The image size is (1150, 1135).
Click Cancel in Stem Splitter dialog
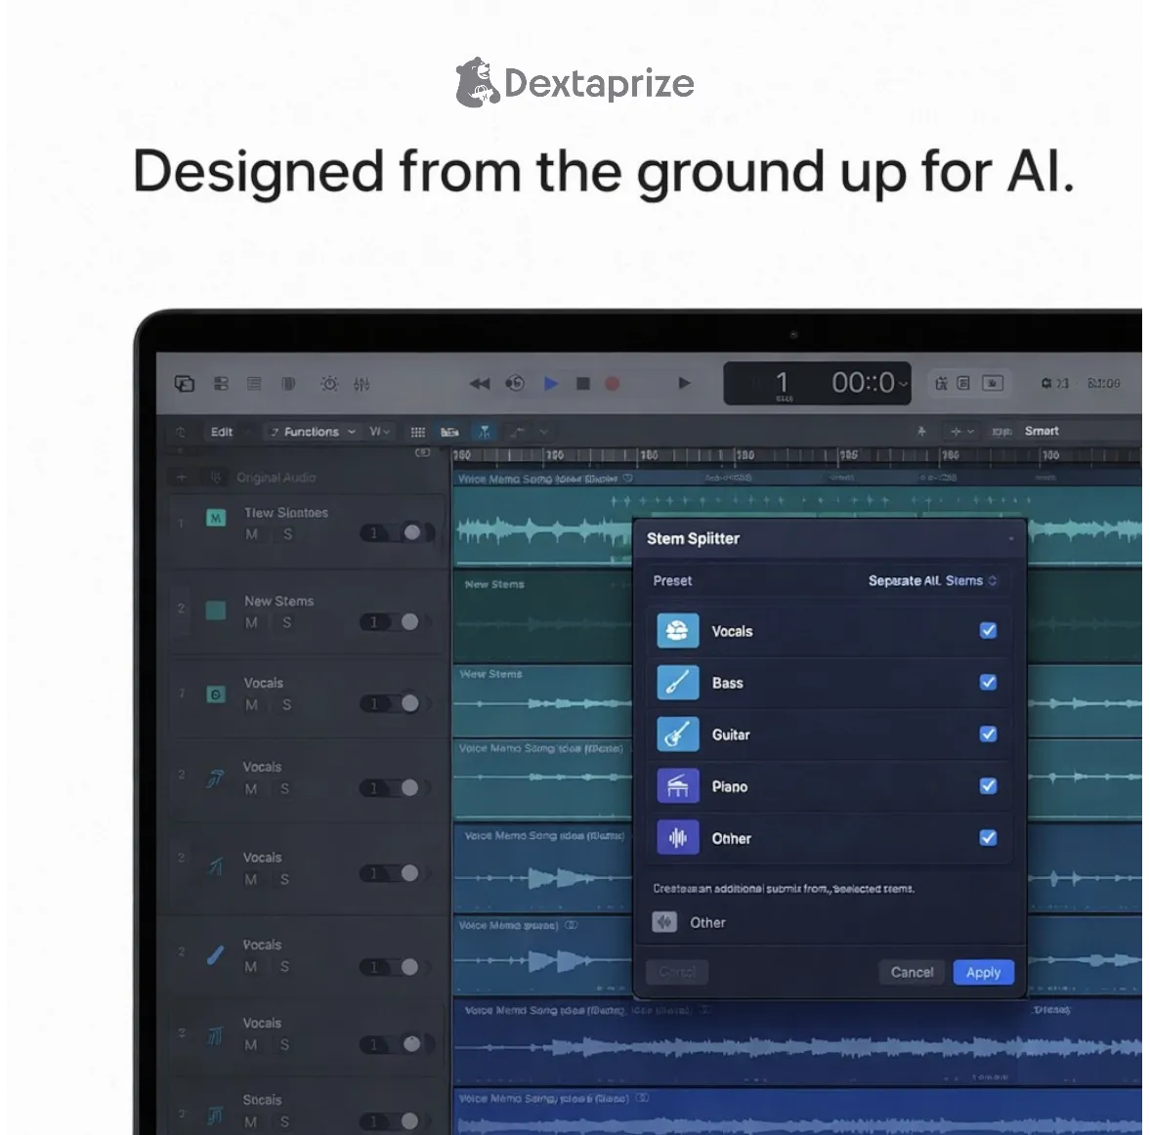coord(912,973)
